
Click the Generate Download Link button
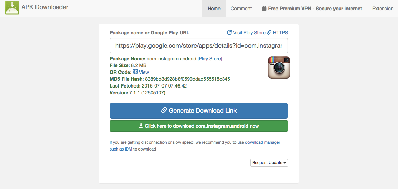tap(199, 111)
